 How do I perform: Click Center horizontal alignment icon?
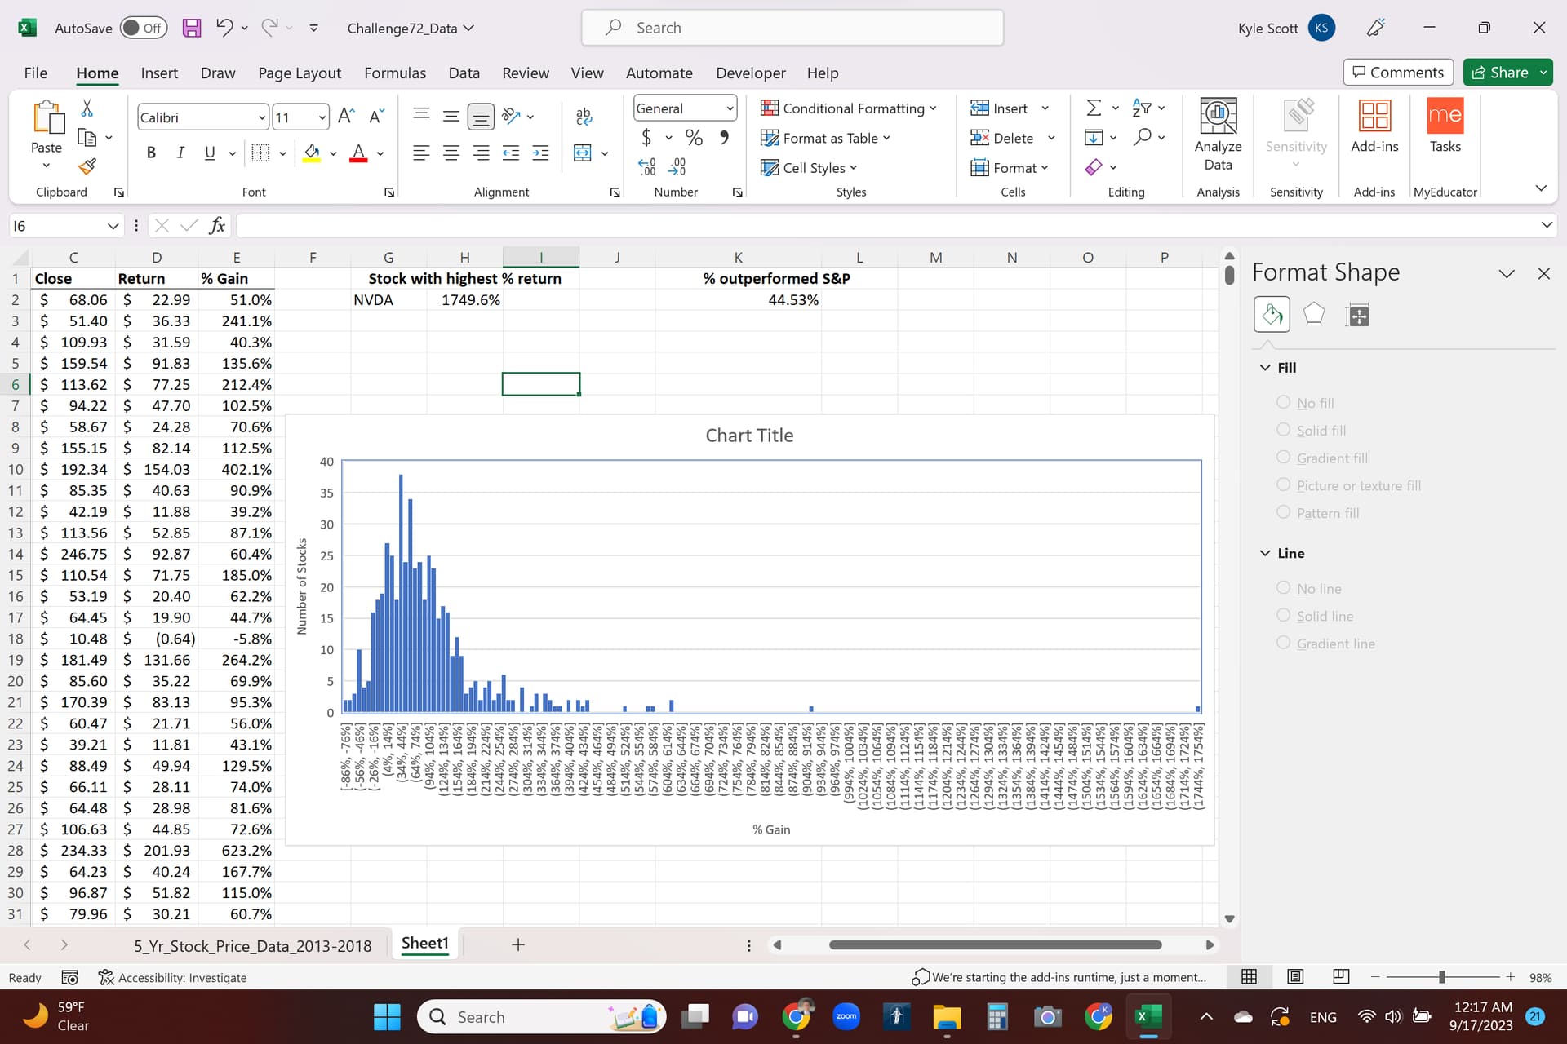coord(451,153)
